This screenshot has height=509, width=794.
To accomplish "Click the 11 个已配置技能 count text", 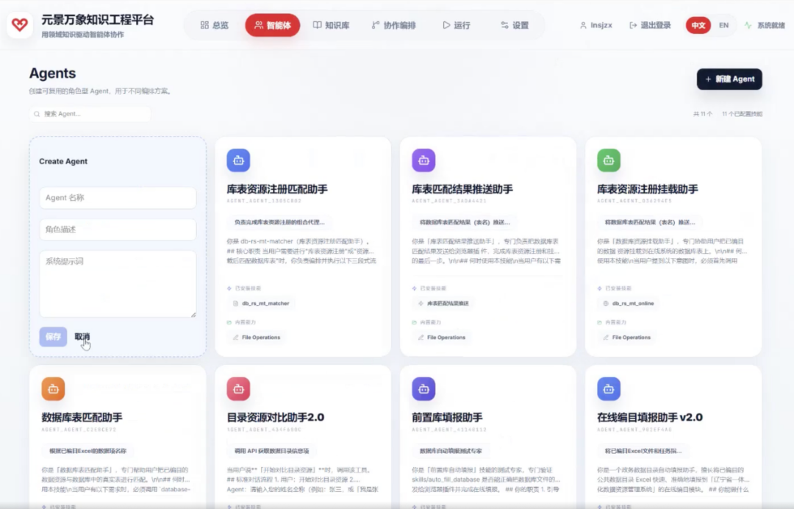I will 742,114.
